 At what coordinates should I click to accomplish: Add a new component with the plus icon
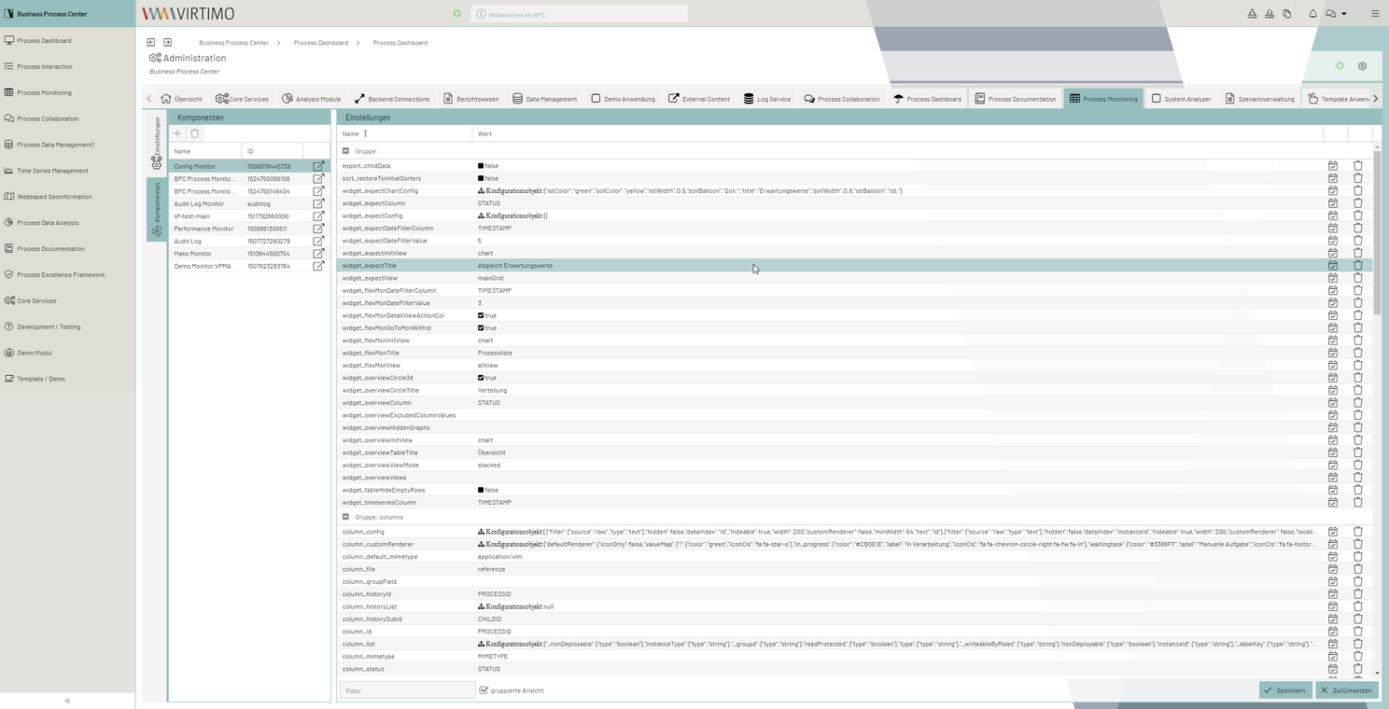point(177,133)
